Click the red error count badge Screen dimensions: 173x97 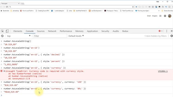click(161, 31)
